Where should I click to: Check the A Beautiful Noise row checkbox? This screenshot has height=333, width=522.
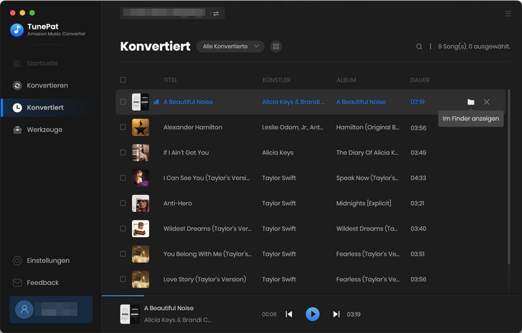[123, 102]
